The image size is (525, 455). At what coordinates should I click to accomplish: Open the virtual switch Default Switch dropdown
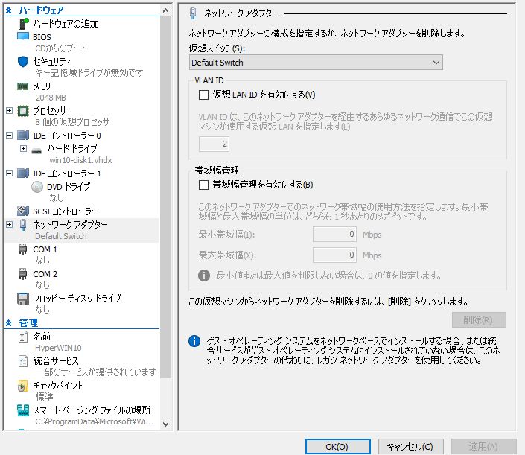pyautogui.click(x=316, y=63)
